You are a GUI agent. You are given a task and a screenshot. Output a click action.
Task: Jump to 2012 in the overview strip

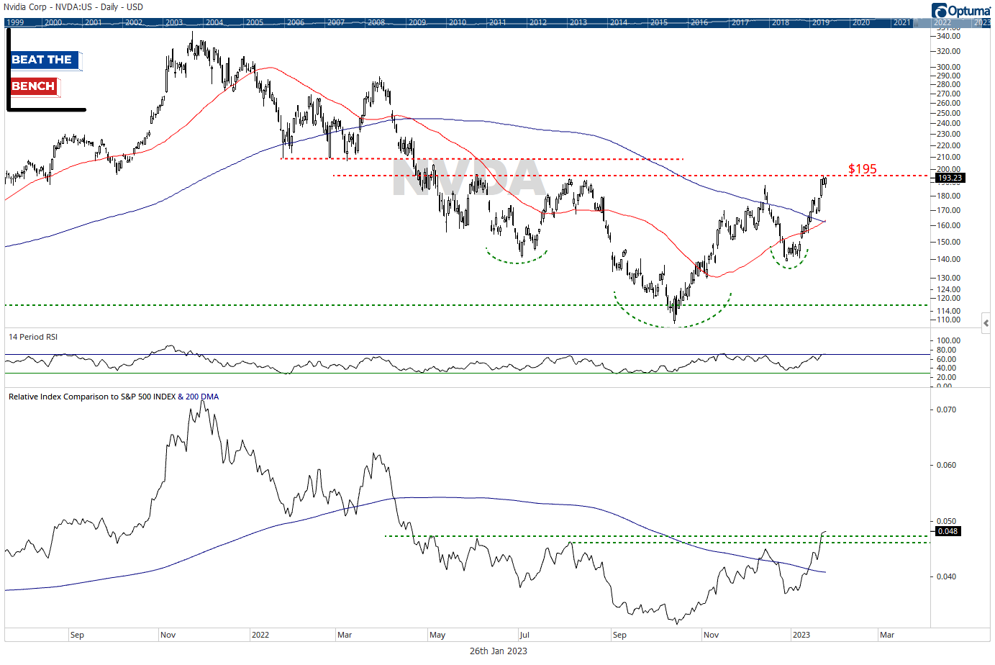538,23
